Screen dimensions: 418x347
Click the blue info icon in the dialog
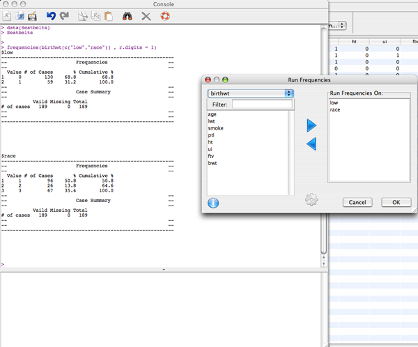(x=213, y=203)
